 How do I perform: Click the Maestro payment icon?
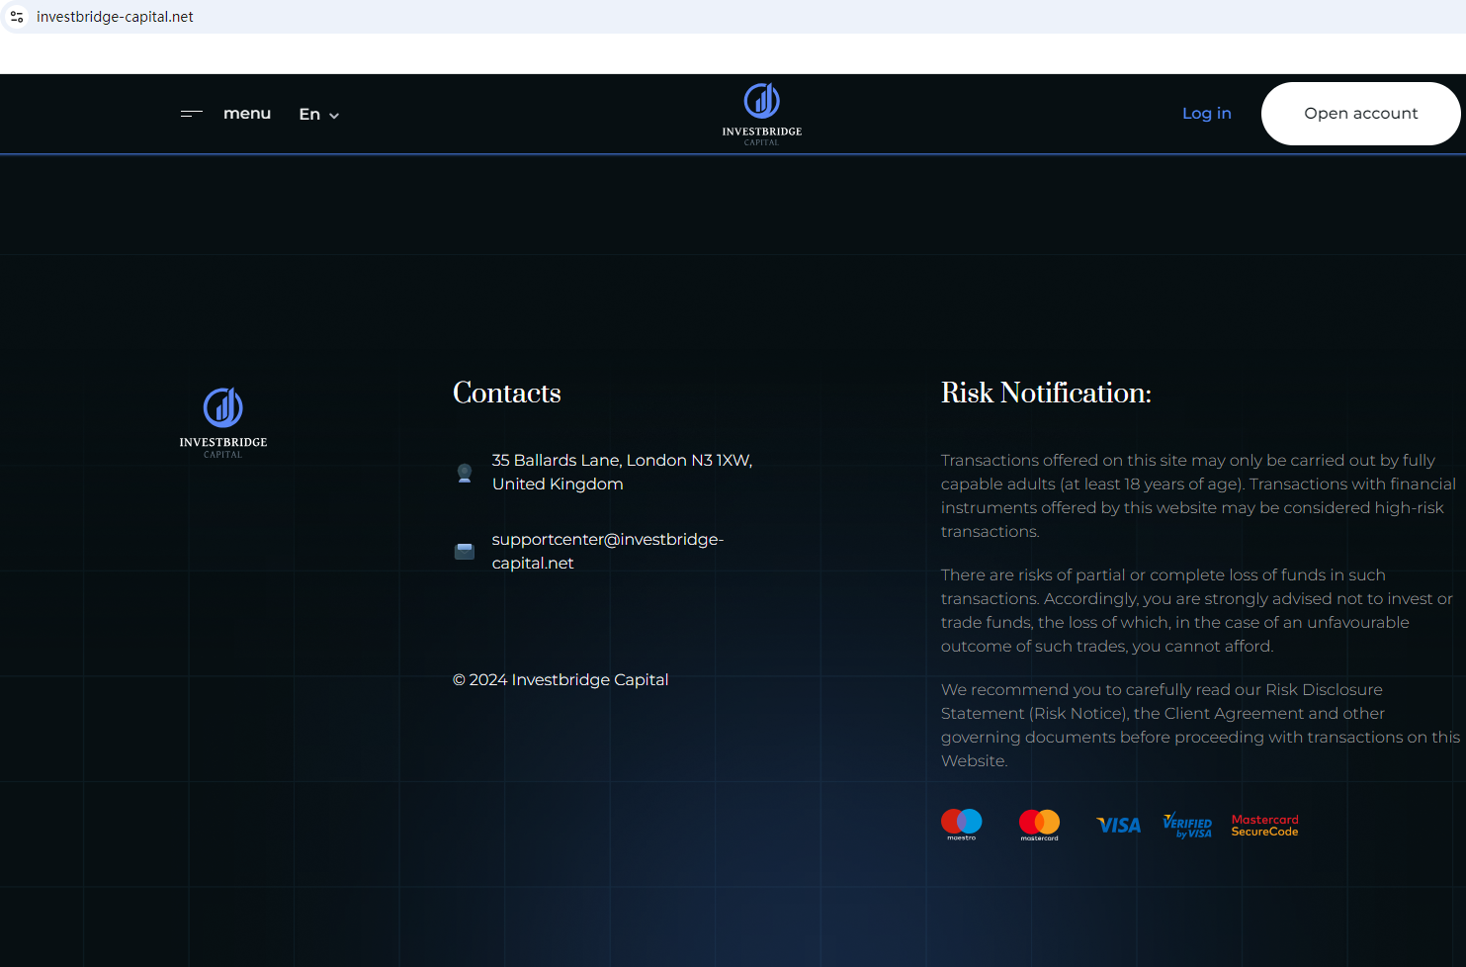click(962, 824)
